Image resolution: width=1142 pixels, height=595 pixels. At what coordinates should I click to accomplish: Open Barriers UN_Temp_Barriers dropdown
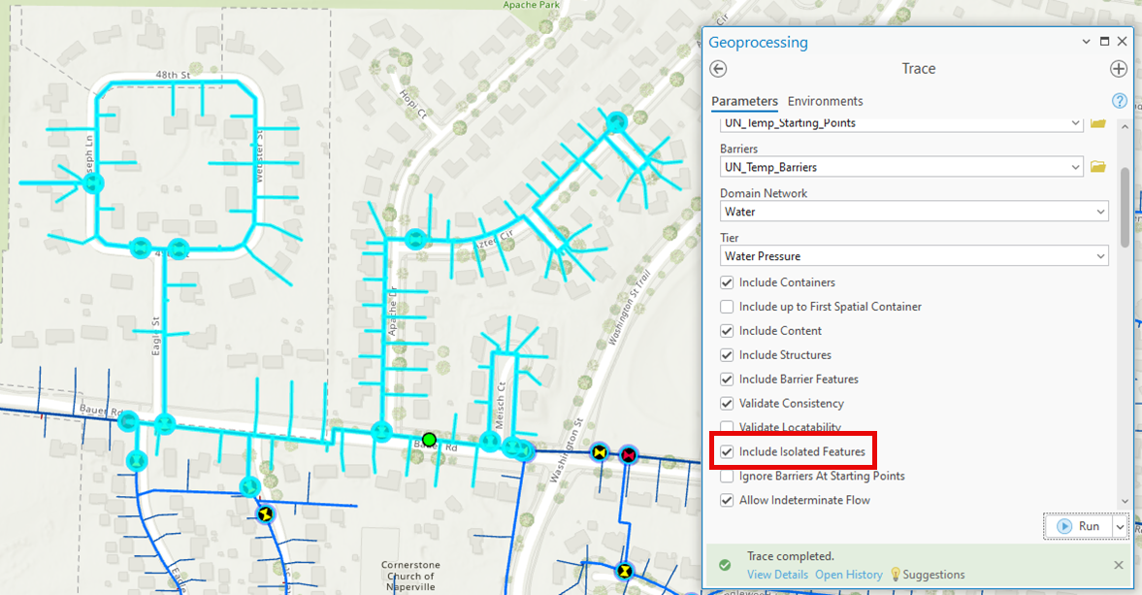tap(1075, 168)
